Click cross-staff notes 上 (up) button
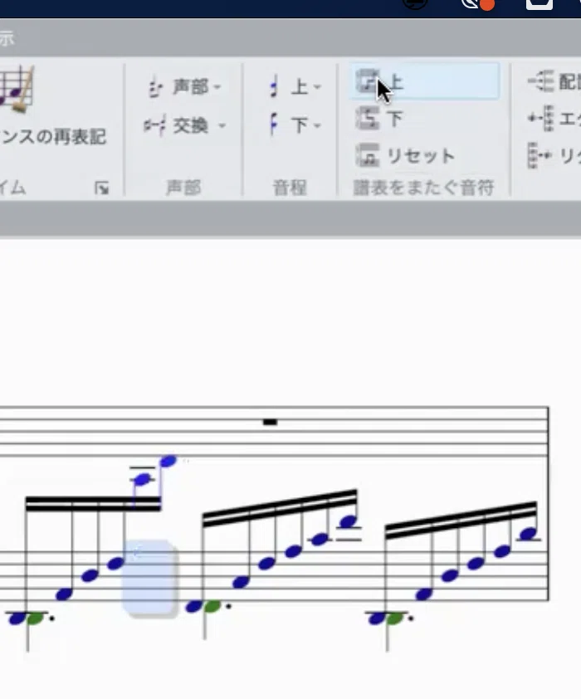The width and height of the screenshot is (581, 699). 426,81
